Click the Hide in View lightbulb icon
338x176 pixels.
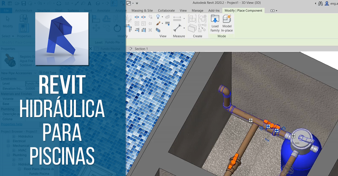(x=158, y=17)
